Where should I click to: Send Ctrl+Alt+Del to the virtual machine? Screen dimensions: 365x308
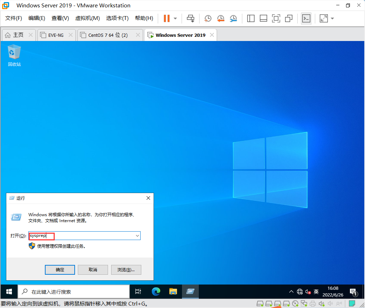pos(190,18)
